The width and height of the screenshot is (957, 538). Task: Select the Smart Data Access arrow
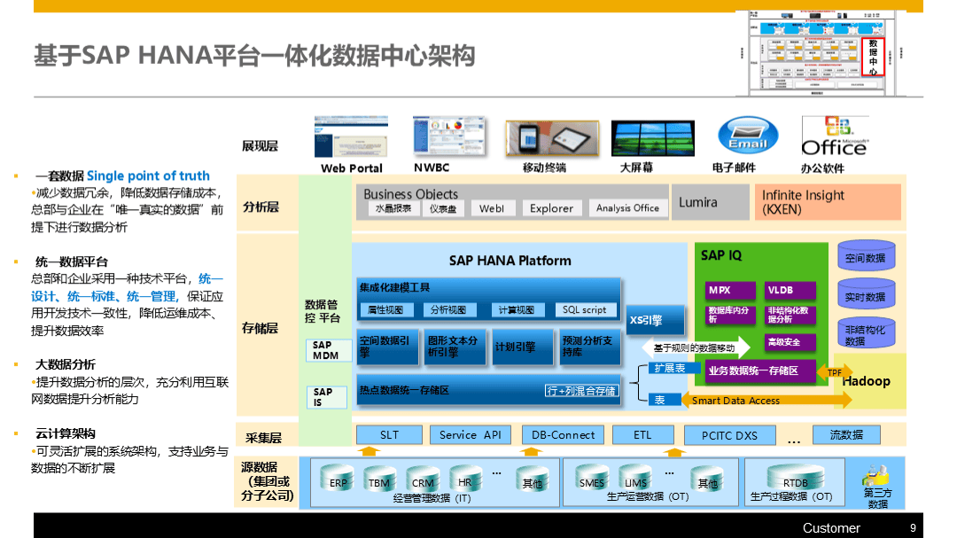[x=766, y=401]
